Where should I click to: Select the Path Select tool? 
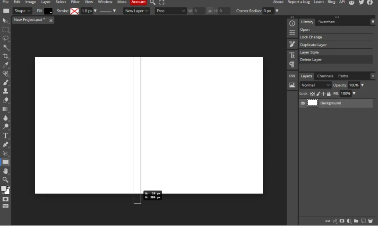(5, 153)
